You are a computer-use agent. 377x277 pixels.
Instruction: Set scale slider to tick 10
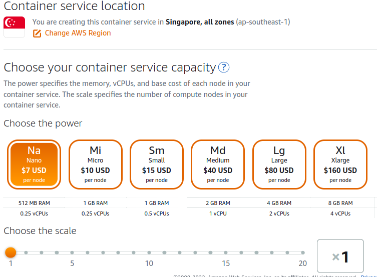pos(149,252)
